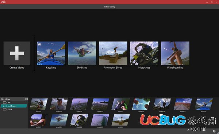Select clip virb0018 in the library
The height and width of the screenshot is (134, 219).
pyautogui.click(x=39, y=104)
